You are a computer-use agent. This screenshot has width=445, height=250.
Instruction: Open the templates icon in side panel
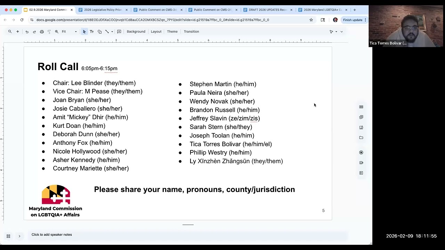(x=361, y=107)
